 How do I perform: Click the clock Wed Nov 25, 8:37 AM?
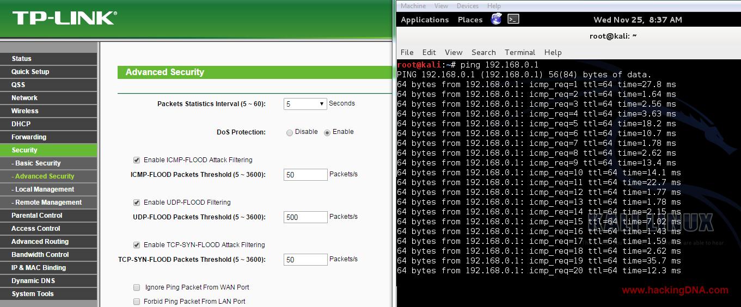(638, 20)
